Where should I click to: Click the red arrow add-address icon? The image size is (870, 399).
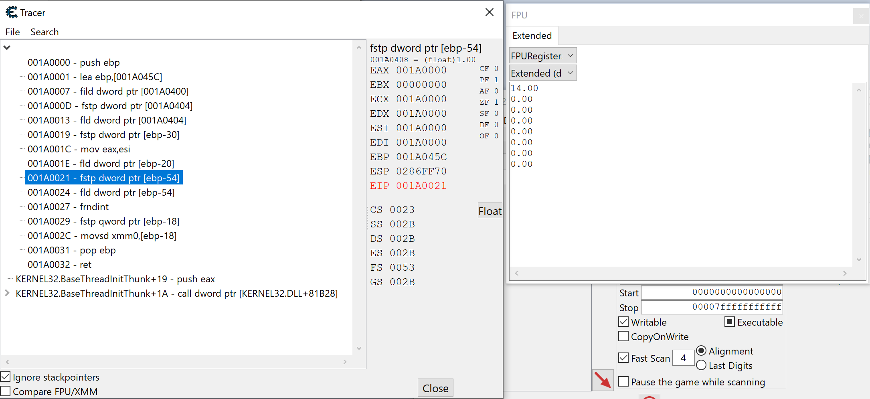(603, 380)
